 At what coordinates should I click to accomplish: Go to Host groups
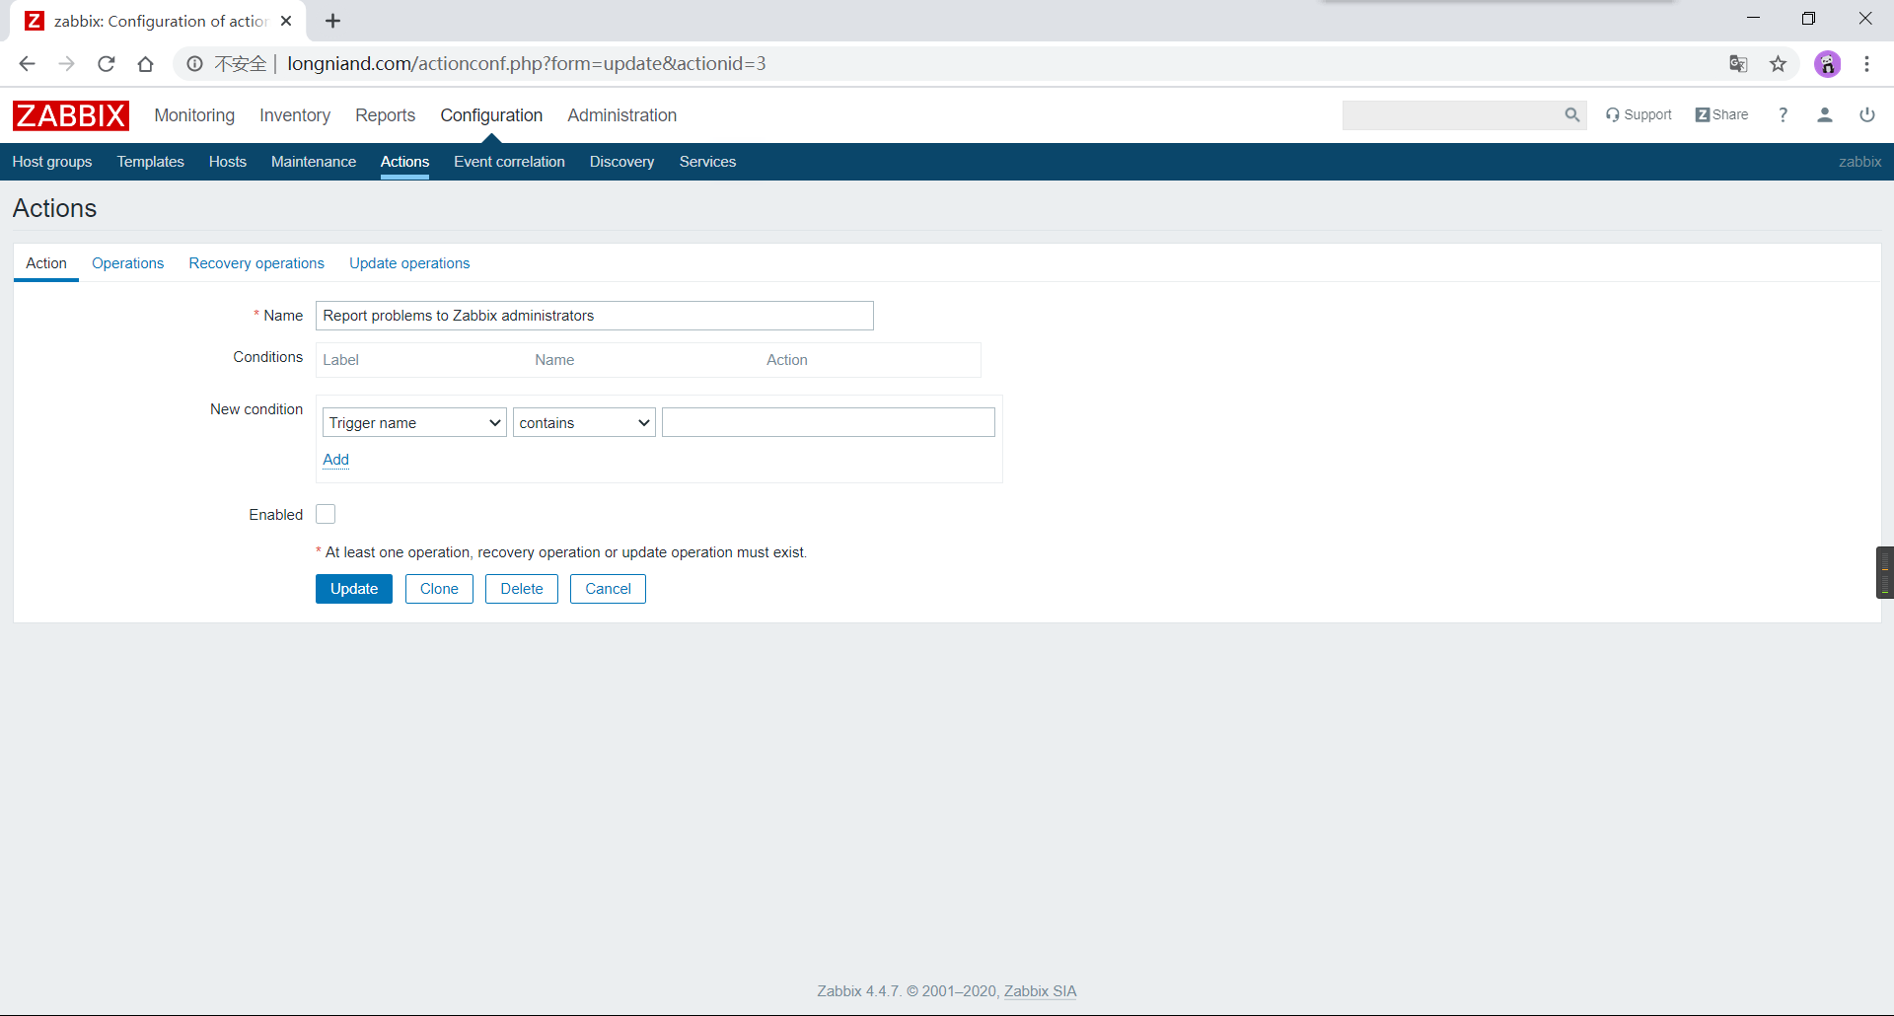[x=52, y=162]
